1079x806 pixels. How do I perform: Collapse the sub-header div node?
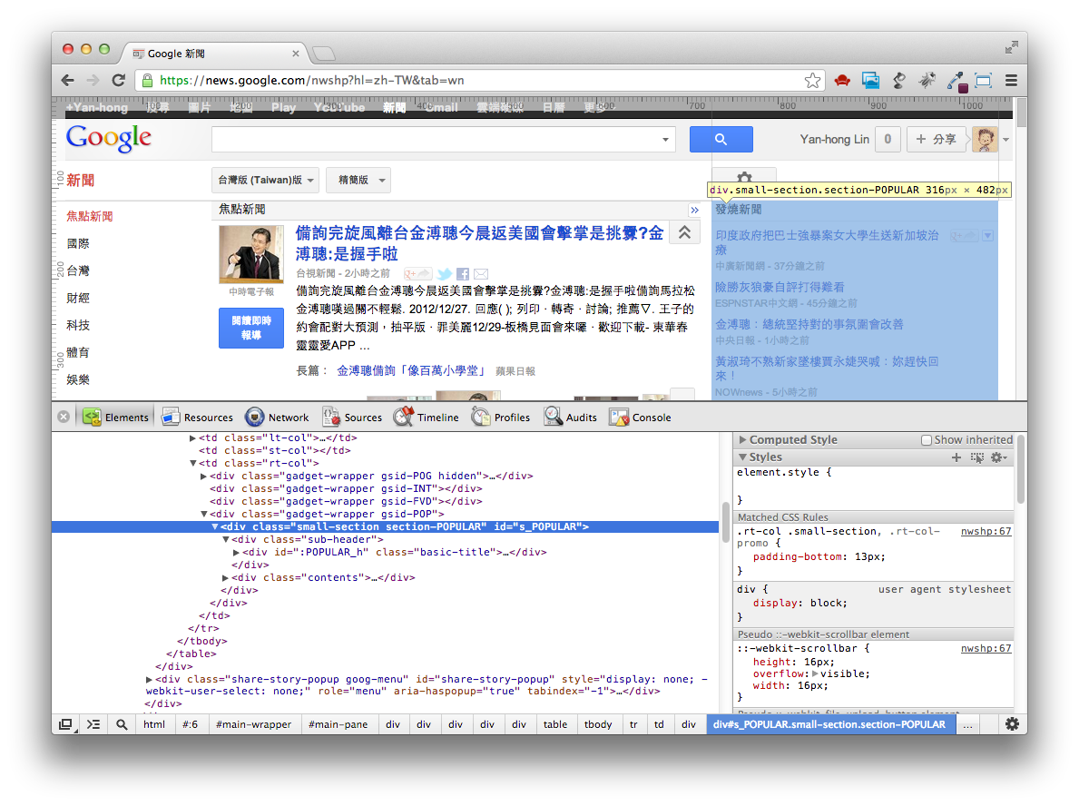coord(225,540)
